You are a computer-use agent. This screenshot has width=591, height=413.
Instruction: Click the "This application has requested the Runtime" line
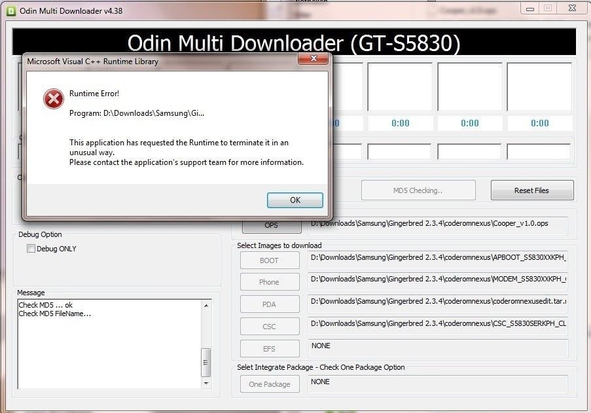point(179,143)
